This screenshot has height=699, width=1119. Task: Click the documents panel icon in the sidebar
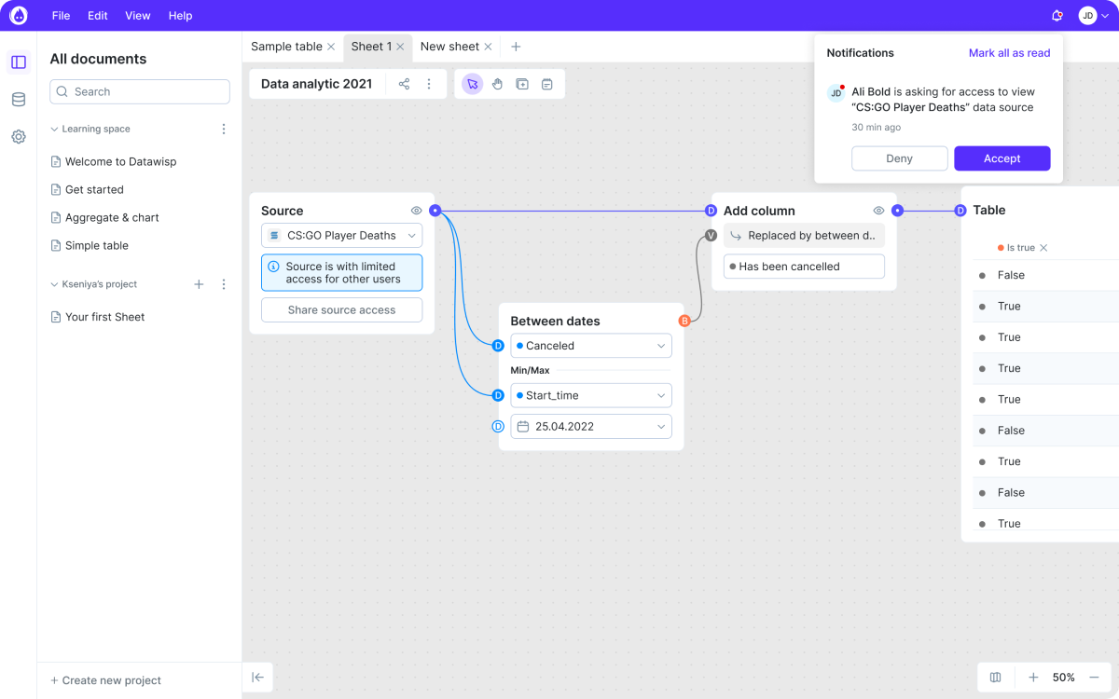[x=18, y=62]
